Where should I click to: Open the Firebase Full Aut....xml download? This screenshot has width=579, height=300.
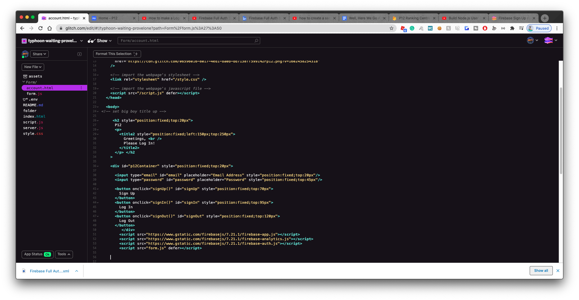coord(49,271)
